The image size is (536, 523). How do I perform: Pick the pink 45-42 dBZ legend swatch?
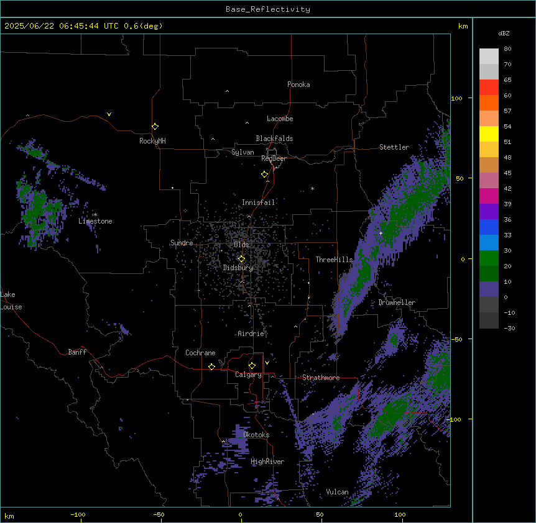coord(489,181)
